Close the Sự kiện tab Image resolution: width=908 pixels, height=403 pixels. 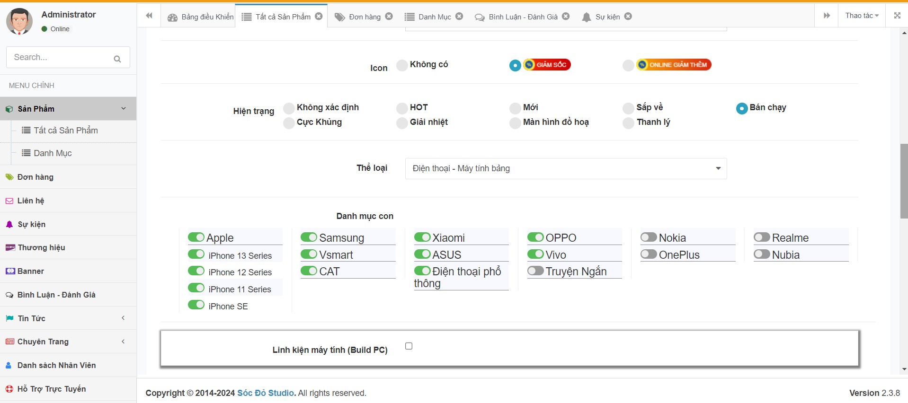point(628,16)
